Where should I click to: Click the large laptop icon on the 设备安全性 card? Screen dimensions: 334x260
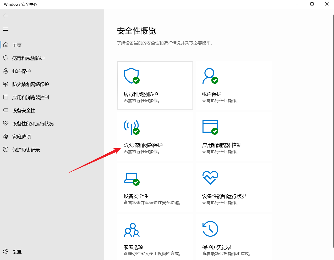[x=132, y=179]
